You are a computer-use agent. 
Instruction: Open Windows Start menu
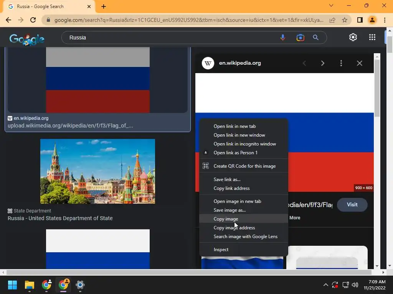pos(12,285)
